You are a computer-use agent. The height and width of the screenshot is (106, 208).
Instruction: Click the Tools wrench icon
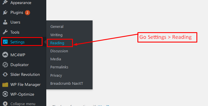[x=5, y=32]
